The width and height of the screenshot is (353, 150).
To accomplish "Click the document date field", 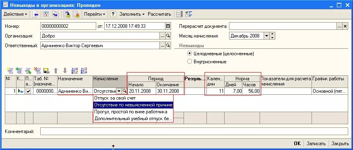I will [x=135, y=26].
